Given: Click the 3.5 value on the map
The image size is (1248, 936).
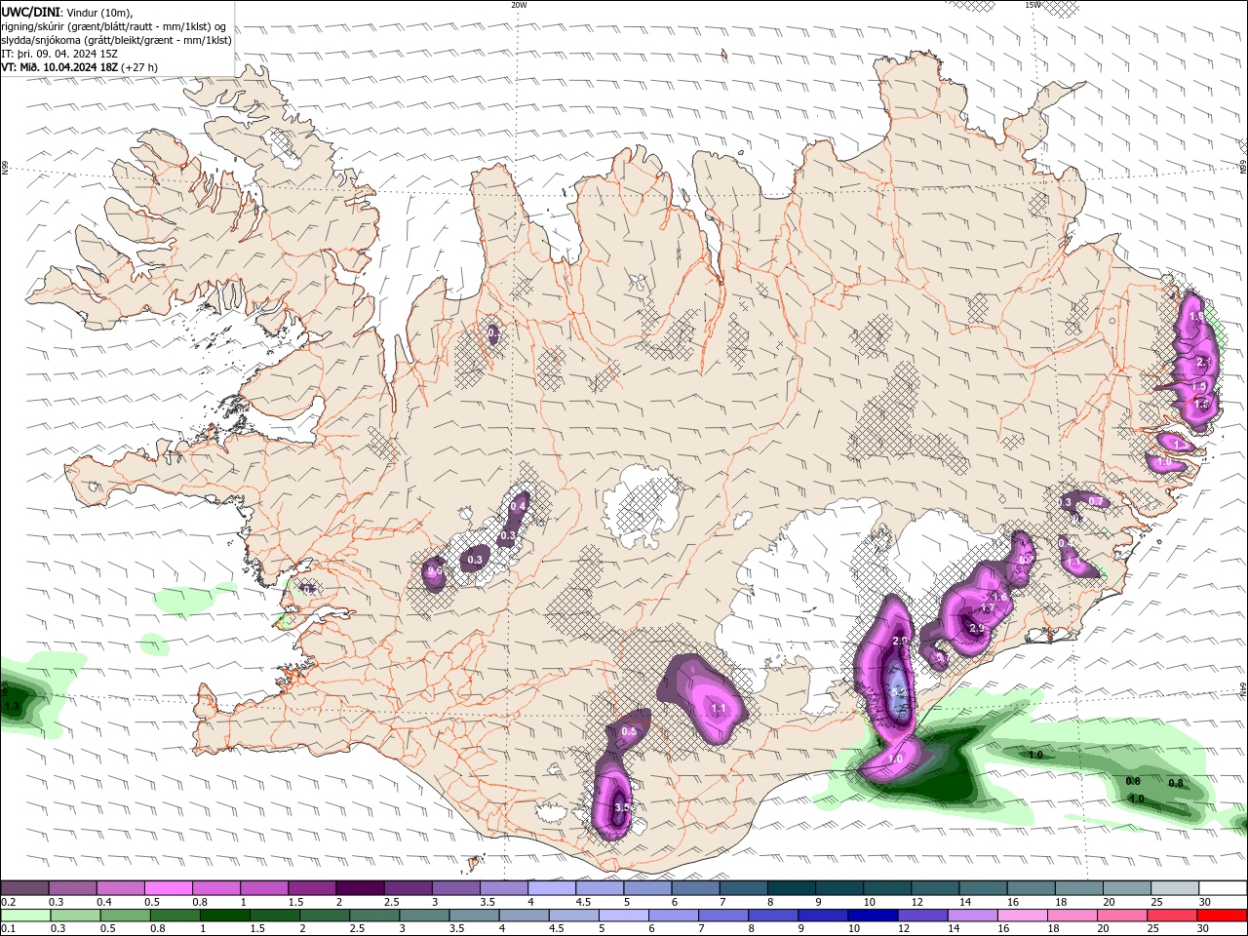Looking at the screenshot, I should point(622,807).
